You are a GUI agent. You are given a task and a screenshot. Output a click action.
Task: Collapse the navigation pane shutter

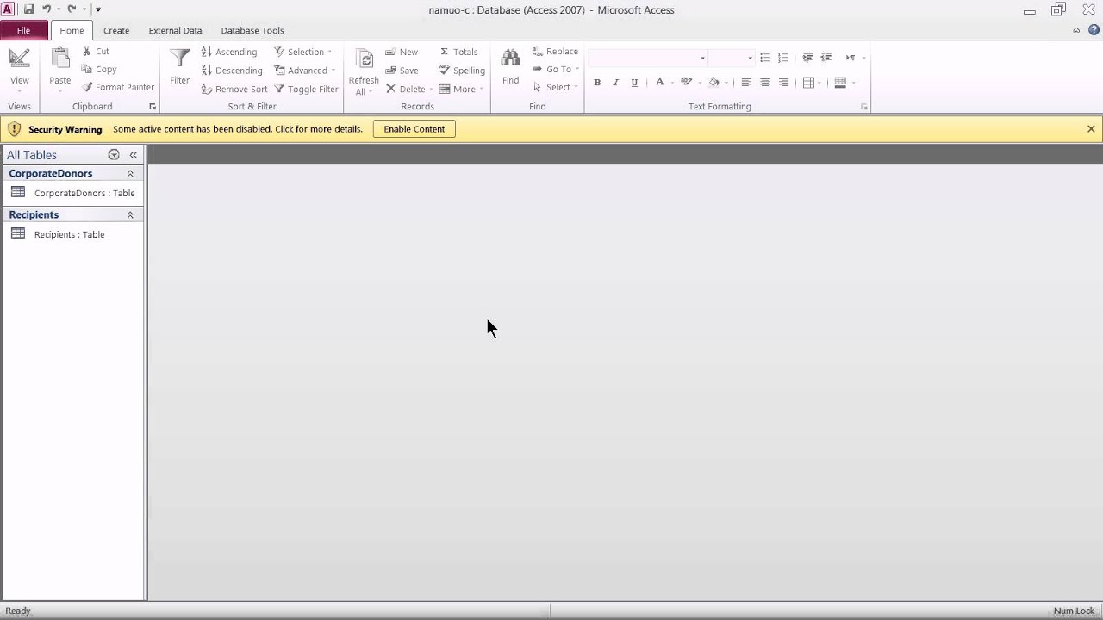click(x=133, y=155)
